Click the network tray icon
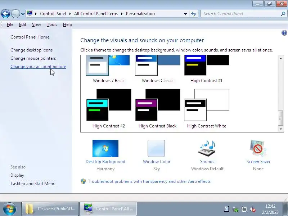Viewport: 288px width, 216px height. [x=244, y=209]
